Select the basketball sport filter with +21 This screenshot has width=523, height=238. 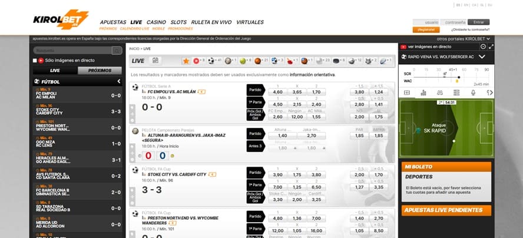click(261, 61)
